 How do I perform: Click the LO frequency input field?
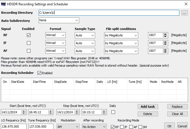click(14, 126)
